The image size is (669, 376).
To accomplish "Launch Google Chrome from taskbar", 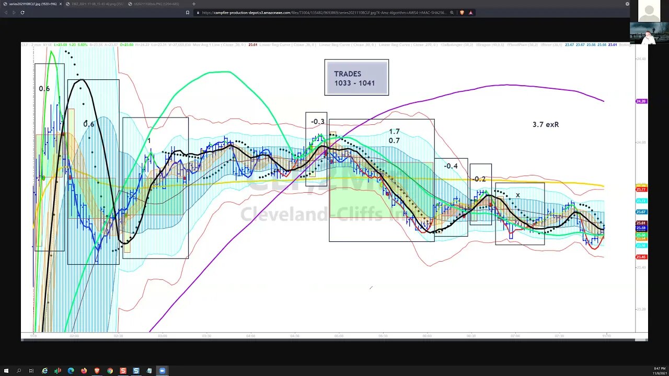I will point(110,371).
